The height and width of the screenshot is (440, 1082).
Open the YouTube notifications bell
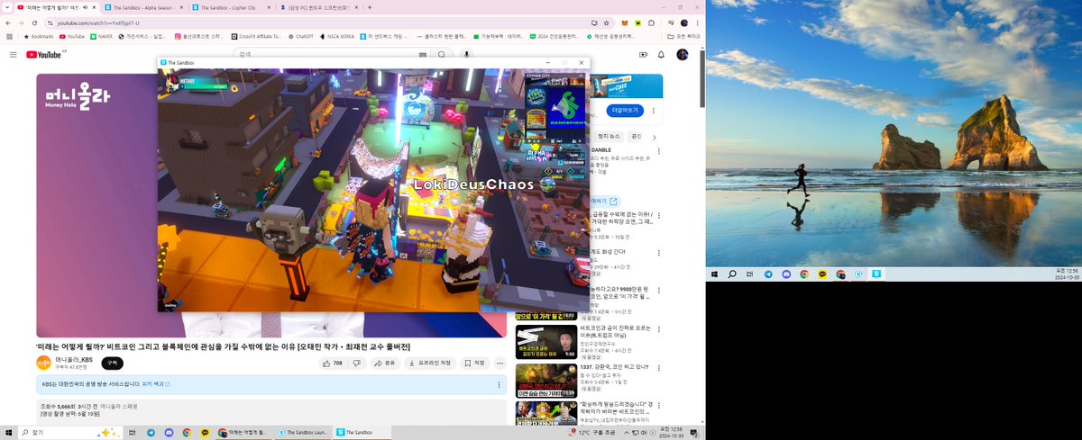[x=661, y=55]
